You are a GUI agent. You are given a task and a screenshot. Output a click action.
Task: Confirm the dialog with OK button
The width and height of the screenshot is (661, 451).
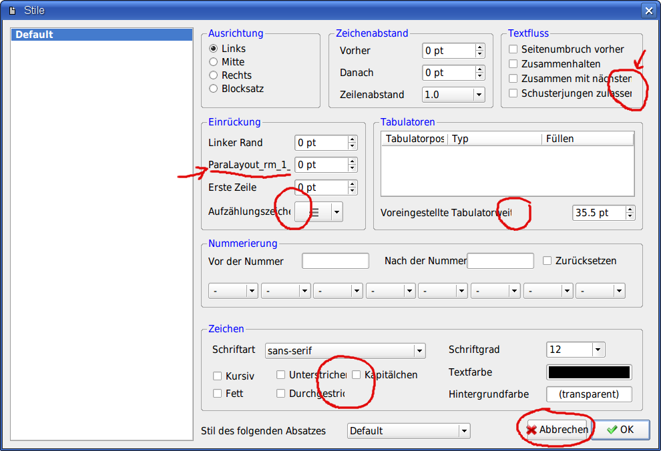pyautogui.click(x=620, y=430)
